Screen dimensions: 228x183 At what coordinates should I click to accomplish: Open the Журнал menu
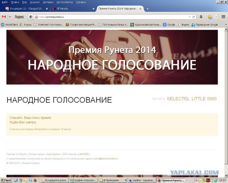(35, 2)
